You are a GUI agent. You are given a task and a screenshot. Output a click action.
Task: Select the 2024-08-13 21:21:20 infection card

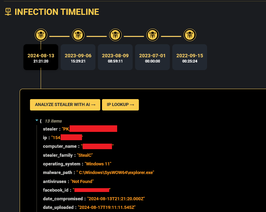41,57
